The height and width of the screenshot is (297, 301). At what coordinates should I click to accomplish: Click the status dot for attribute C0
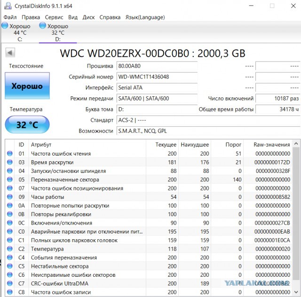pos(10,231)
